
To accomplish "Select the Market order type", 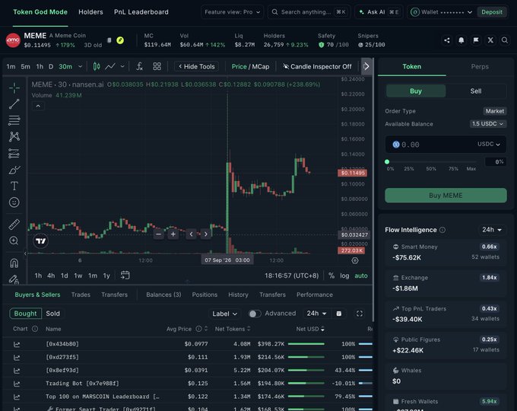I will [495, 111].
